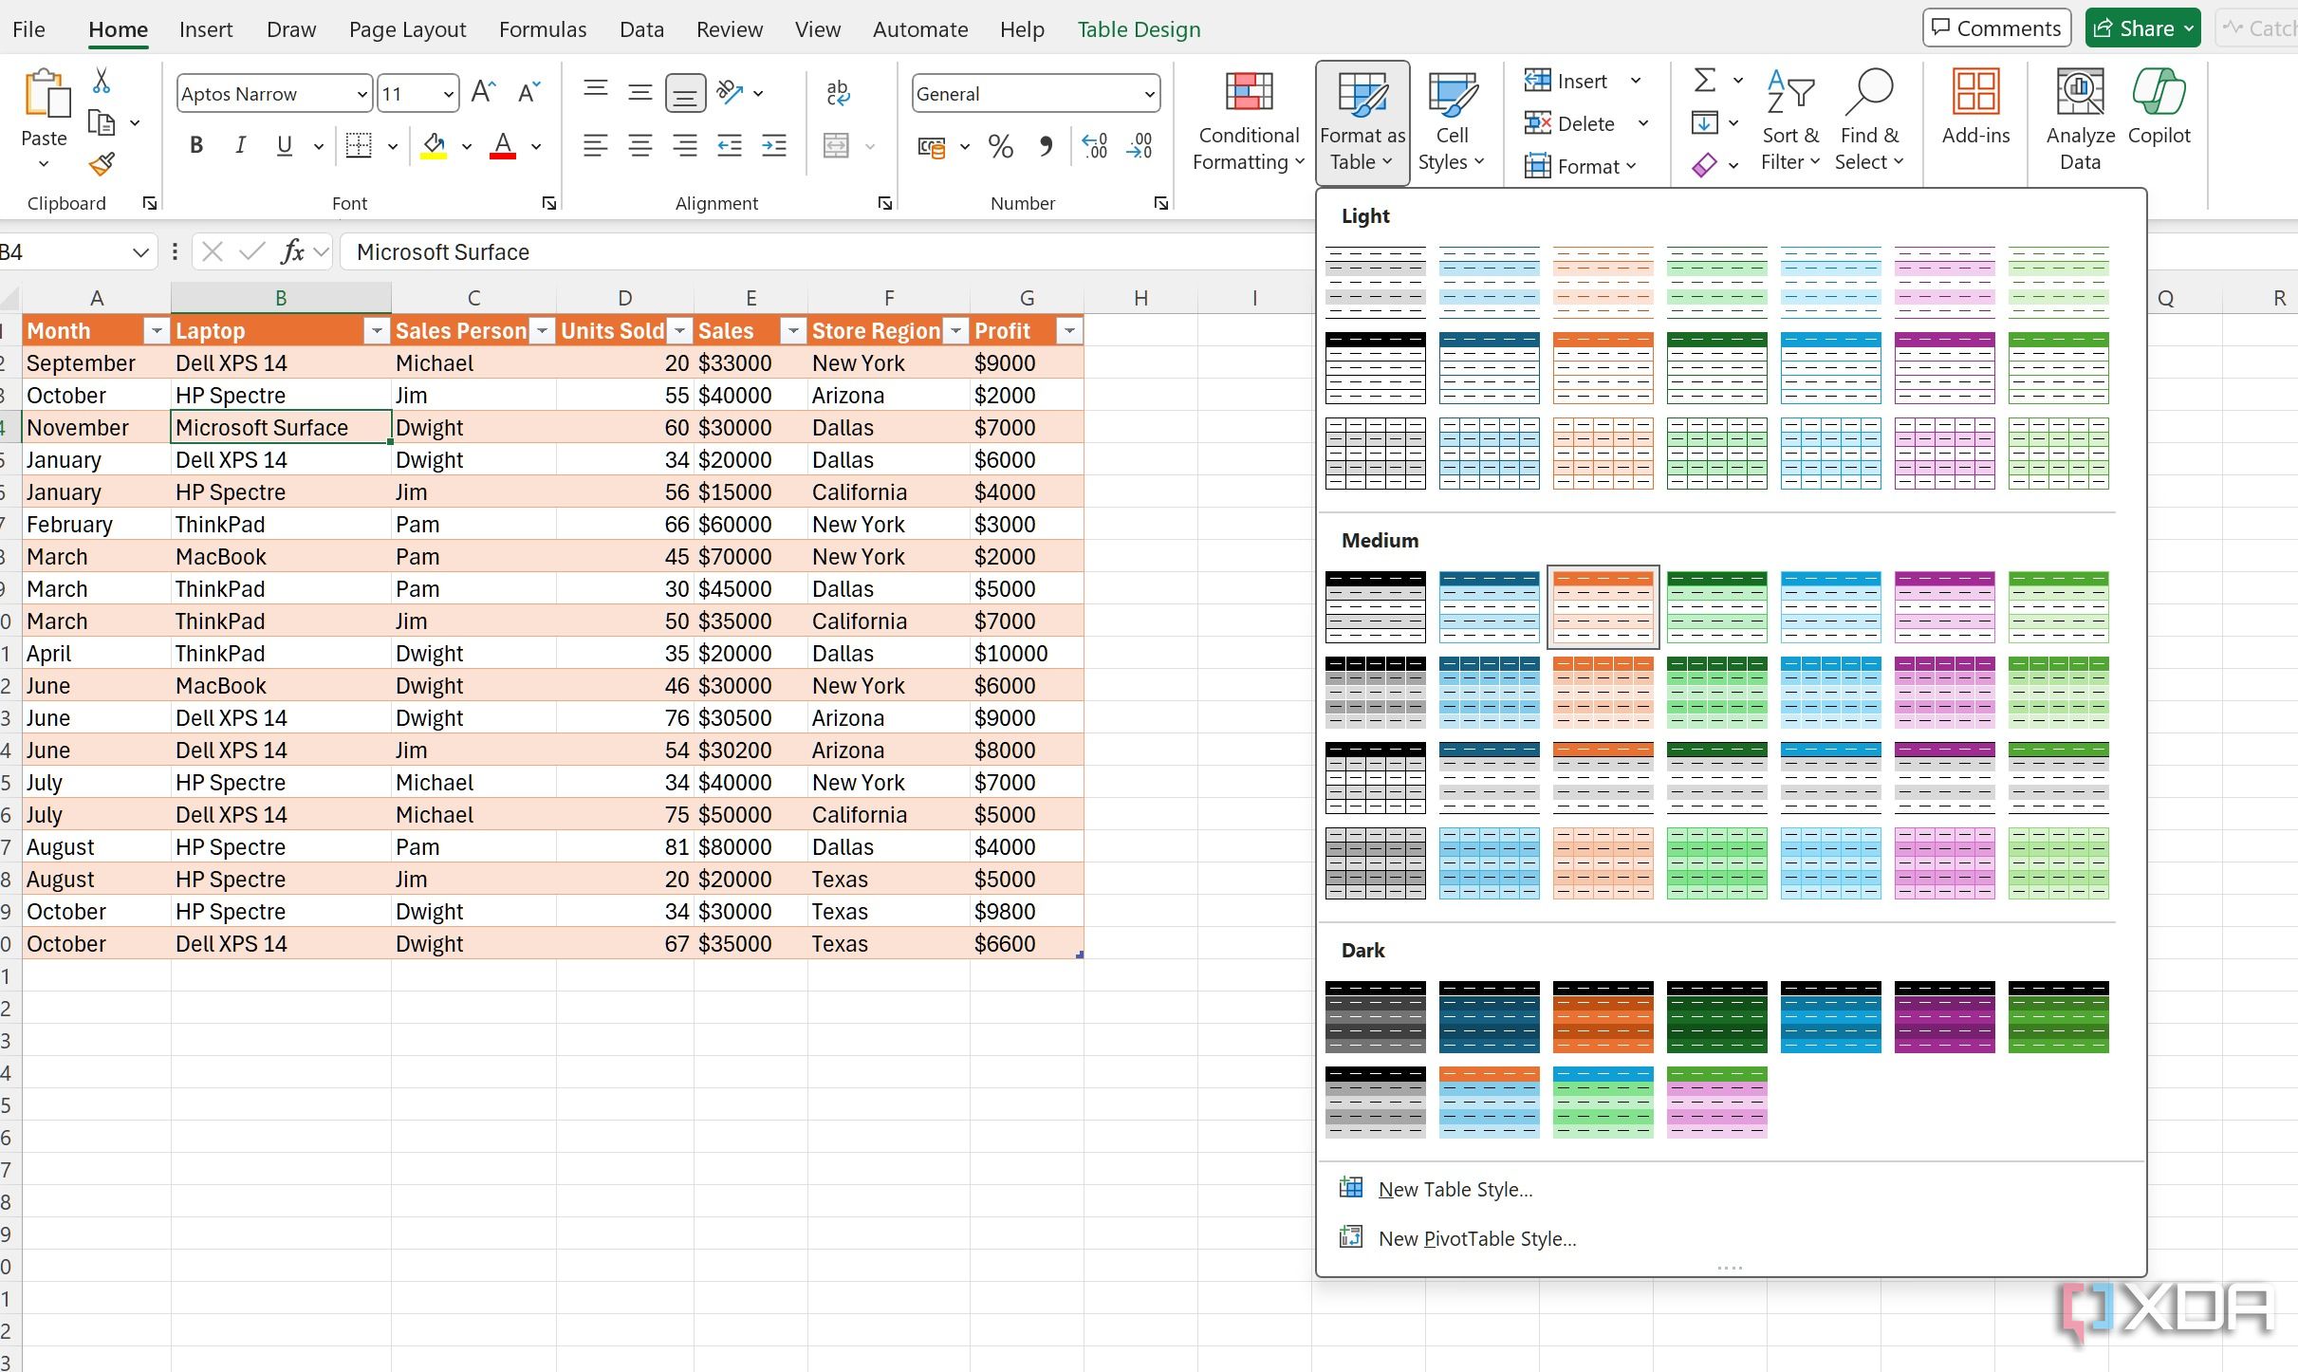This screenshot has width=2298, height=1372.
Task: Select the orange Medium table style
Action: pos(1603,603)
